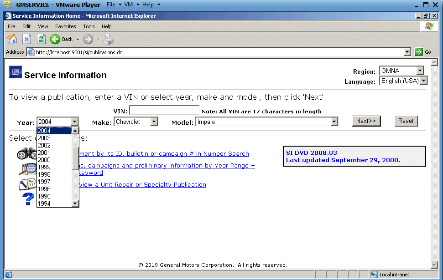443x280 pixels.
Task: Go back with the green Back arrow
Action: [x=55, y=39]
